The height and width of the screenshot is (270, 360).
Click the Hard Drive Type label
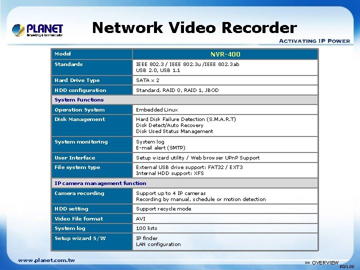(77, 80)
